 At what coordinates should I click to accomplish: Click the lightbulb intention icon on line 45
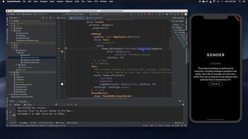point(66,48)
